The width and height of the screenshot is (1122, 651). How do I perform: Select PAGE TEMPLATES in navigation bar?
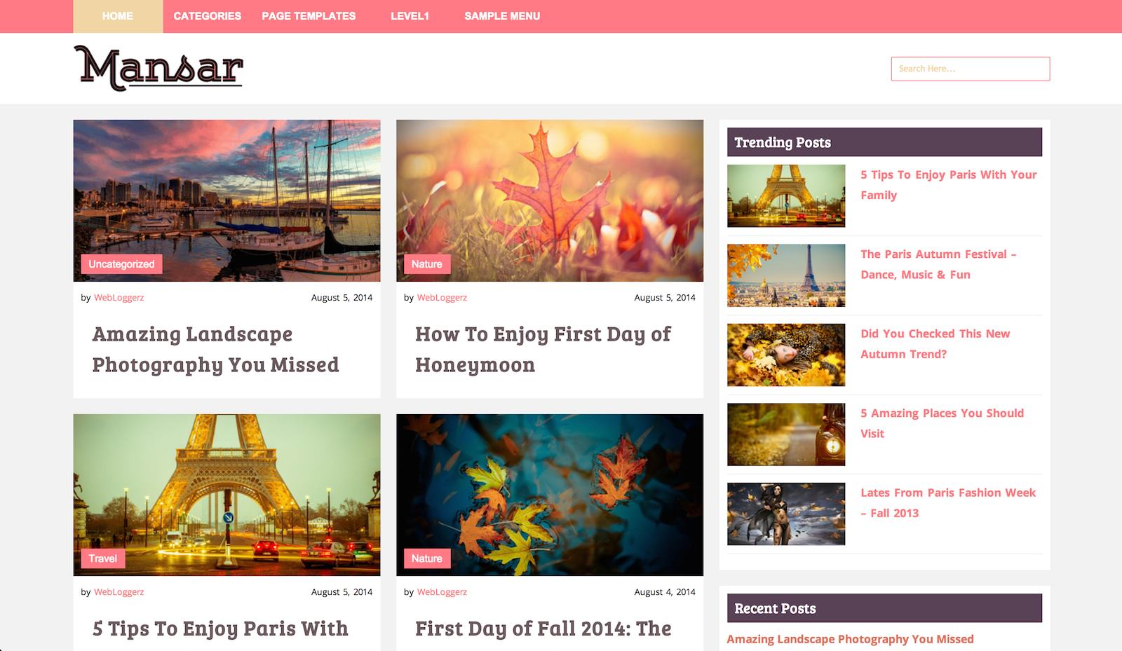click(x=309, y=16)
